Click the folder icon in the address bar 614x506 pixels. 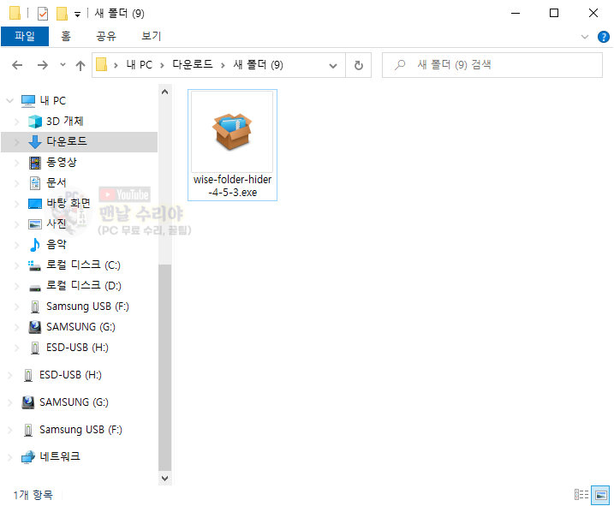[x=101, y=64]
